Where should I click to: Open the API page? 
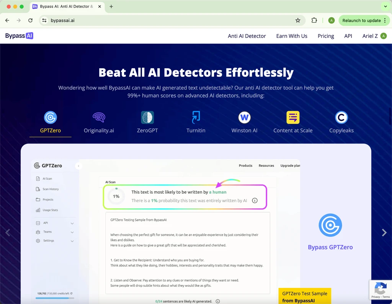tap(348, 36)
